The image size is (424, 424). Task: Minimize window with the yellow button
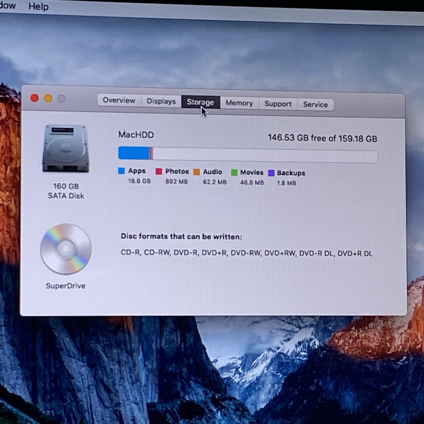[48, 99]
